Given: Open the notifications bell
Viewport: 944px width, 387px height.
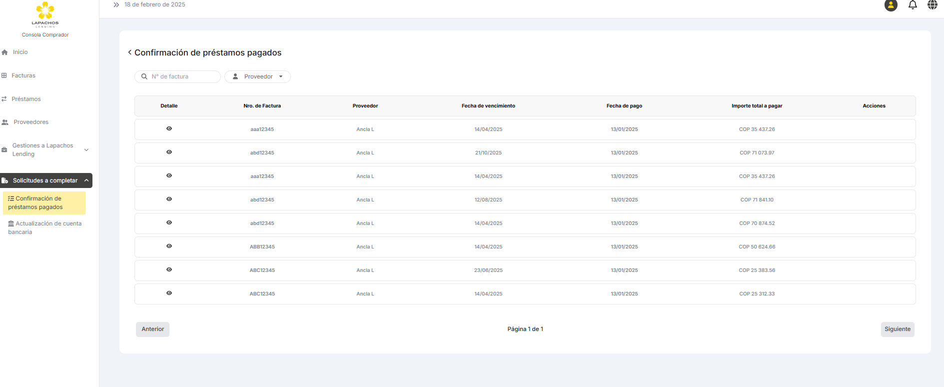Looking at the screenshot, I should pos(913,5).
